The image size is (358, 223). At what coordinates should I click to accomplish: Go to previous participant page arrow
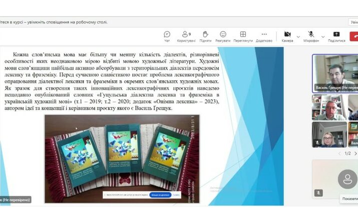(339, 154)
